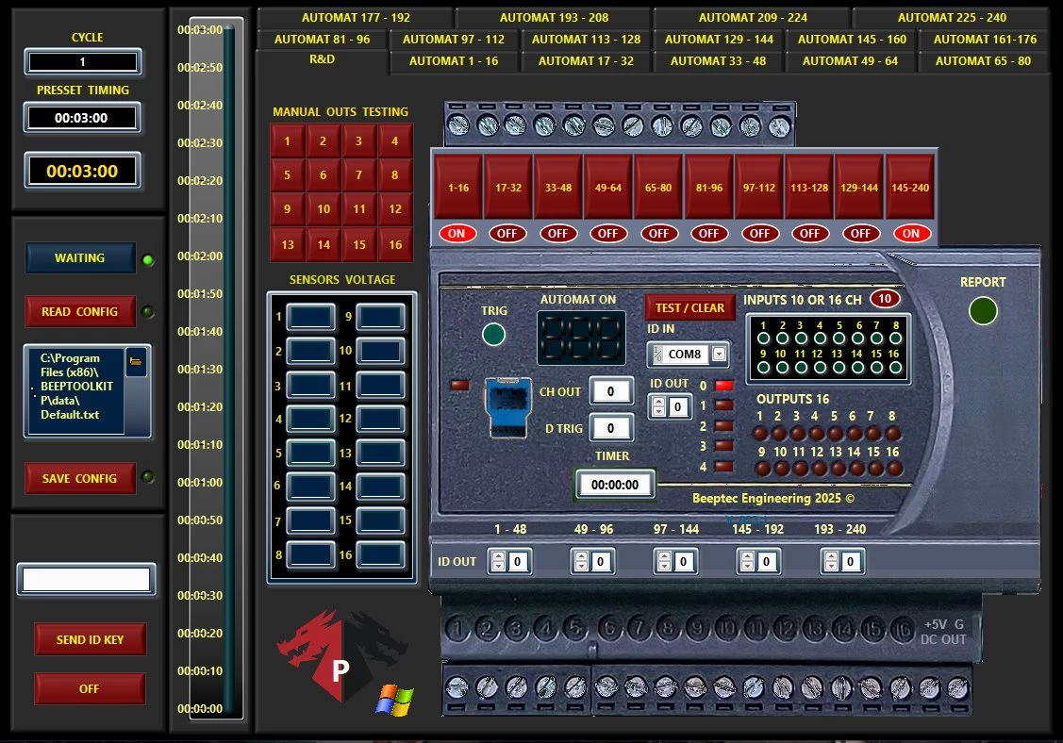Click the white ID key input field
The height and width of the screenshot is (743, 1063).
coord(87,580)
